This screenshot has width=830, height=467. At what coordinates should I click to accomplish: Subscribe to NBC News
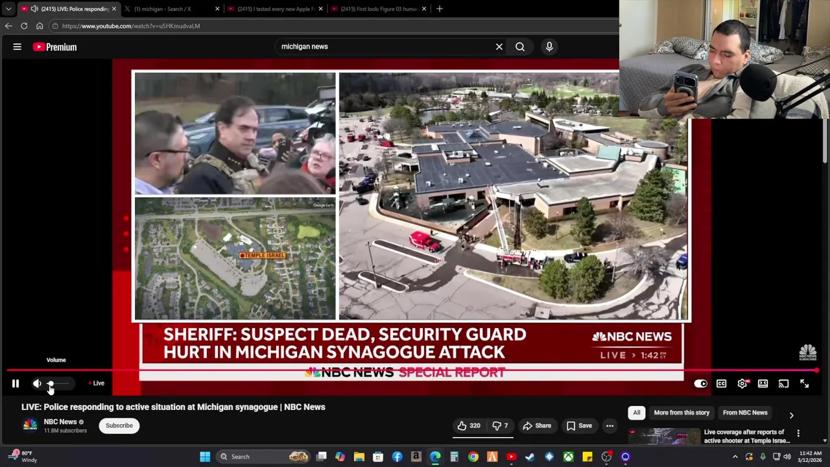pos(119,425)
